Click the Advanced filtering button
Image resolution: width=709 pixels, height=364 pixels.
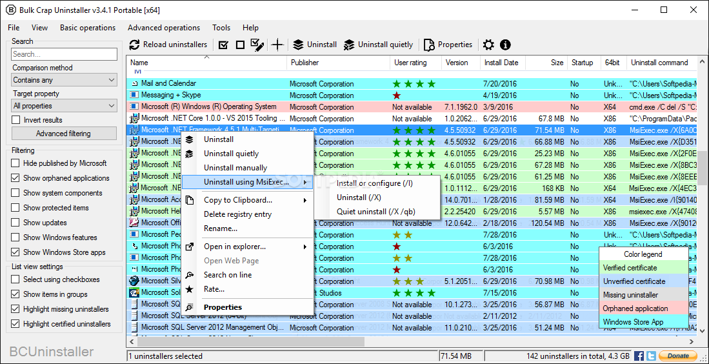tap(63, 134)
